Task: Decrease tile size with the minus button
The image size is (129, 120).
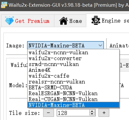Action: click(49, 113)
